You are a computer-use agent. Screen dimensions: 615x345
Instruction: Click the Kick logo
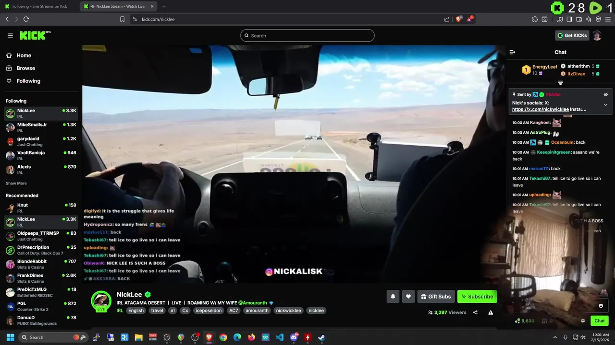click(35, 35)
